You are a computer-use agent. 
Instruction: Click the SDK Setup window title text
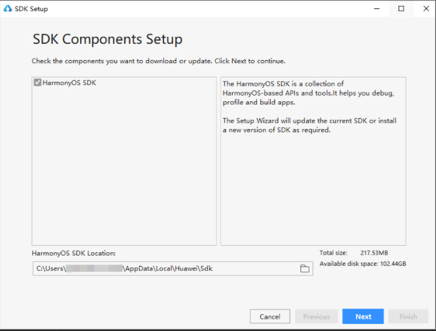point(31,9)
